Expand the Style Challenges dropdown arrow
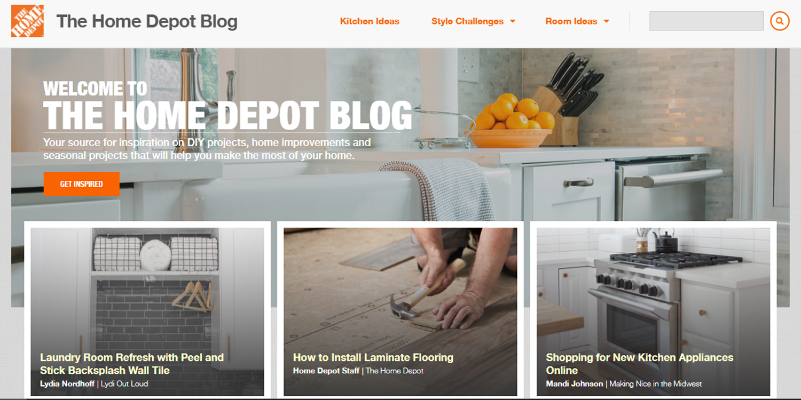Viewport: 801px width, 400px height. 513,21
